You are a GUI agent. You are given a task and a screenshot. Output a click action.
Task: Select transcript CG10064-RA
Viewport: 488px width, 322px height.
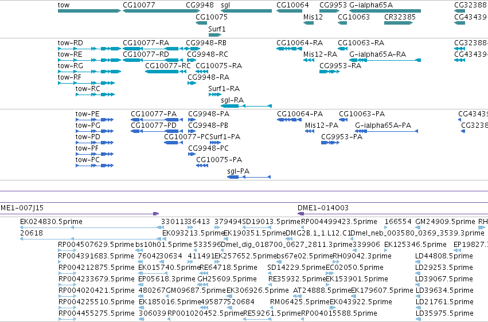click(x=289, y=49)
